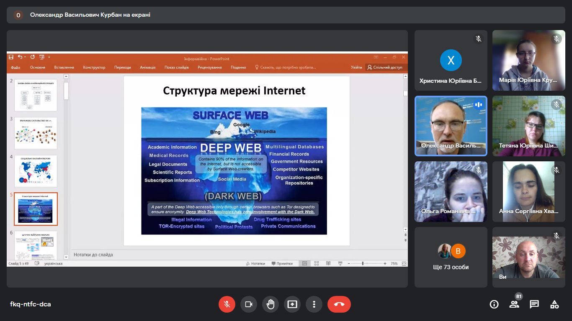Click the Нотатки button in status bar
The height and width of the screenshot is (321, 572).
point(255,264)
